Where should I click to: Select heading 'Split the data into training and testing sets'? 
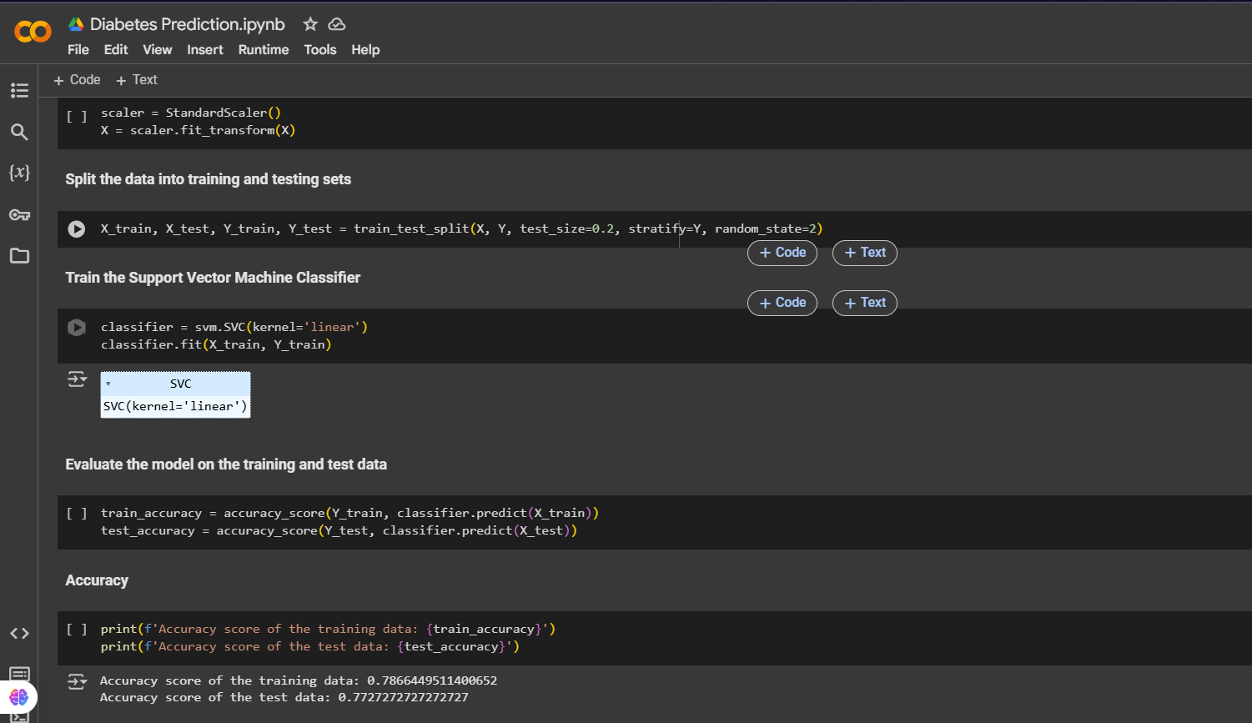tap(209, 179)
